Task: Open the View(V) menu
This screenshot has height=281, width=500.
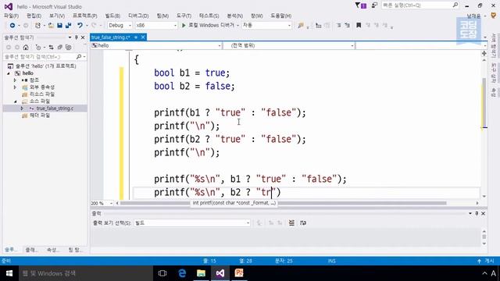Action: [x=57, y=16]
